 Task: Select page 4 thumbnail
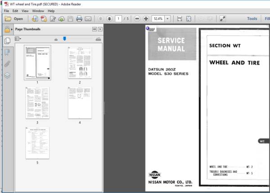80,103
